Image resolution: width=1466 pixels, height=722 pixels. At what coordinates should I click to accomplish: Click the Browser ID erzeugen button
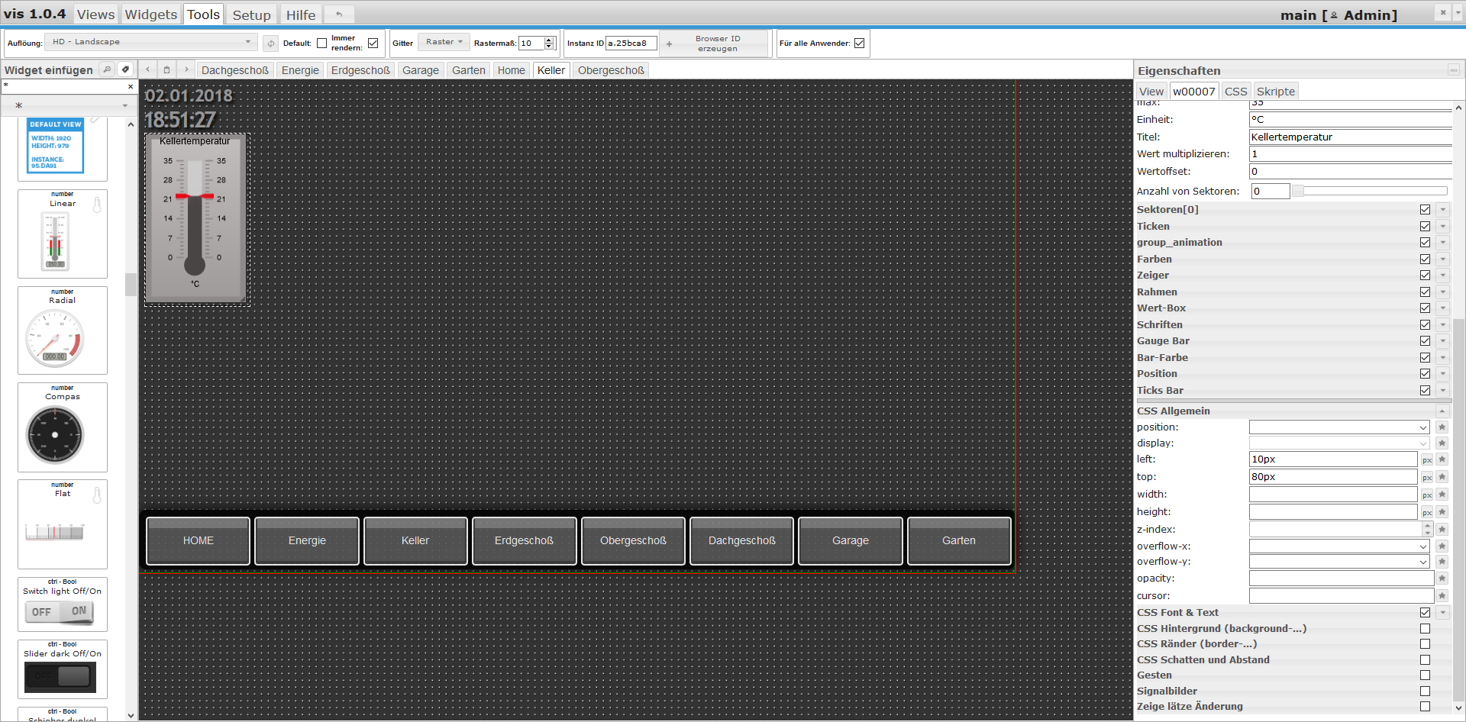pos(717,44)
